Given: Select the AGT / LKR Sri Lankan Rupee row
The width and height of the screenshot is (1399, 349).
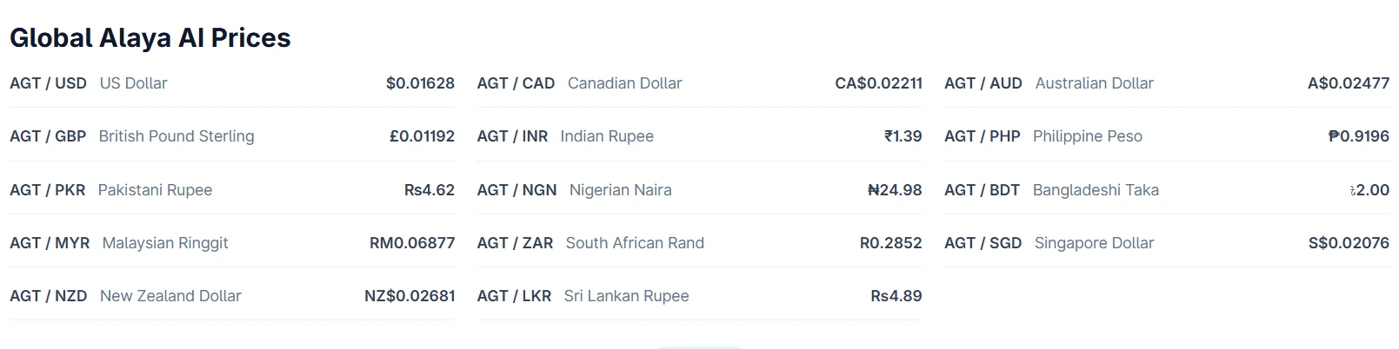Looking at the screenshot, I should click(x=699, y=296).
